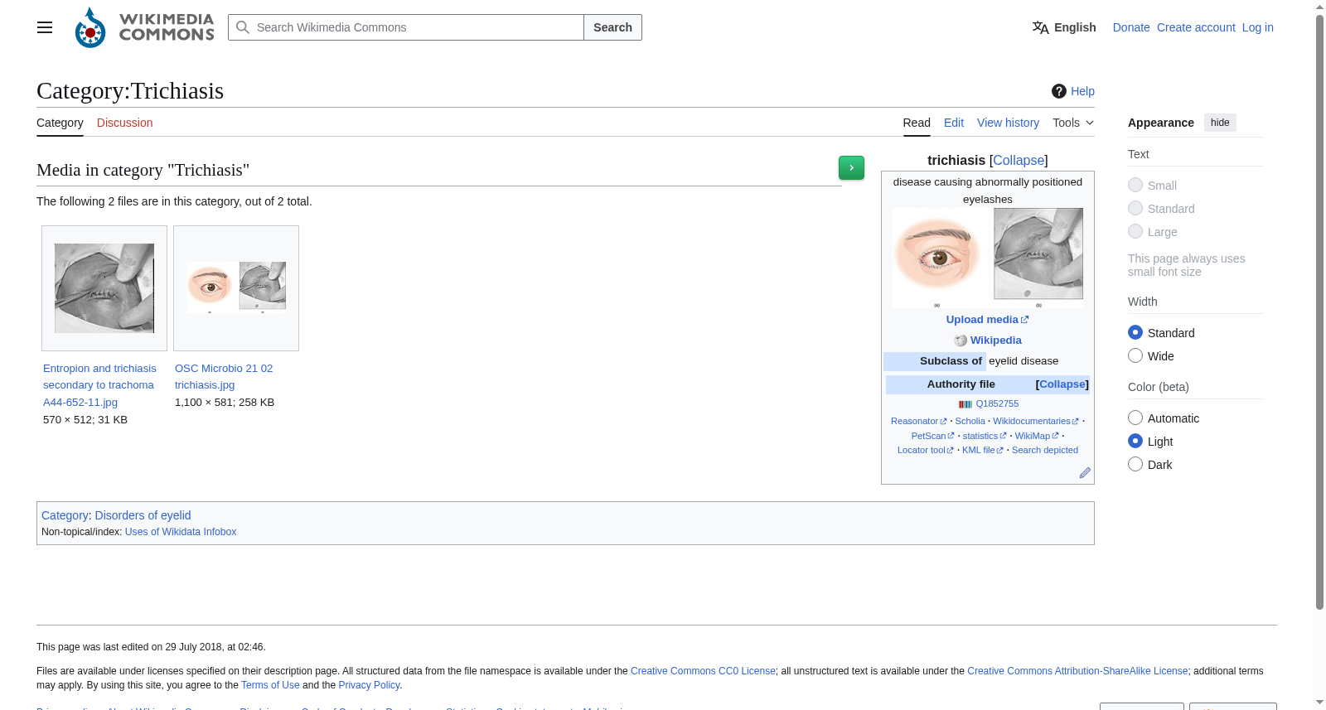Open Creative Commons CC0 License link

click(x=703, y=671)
